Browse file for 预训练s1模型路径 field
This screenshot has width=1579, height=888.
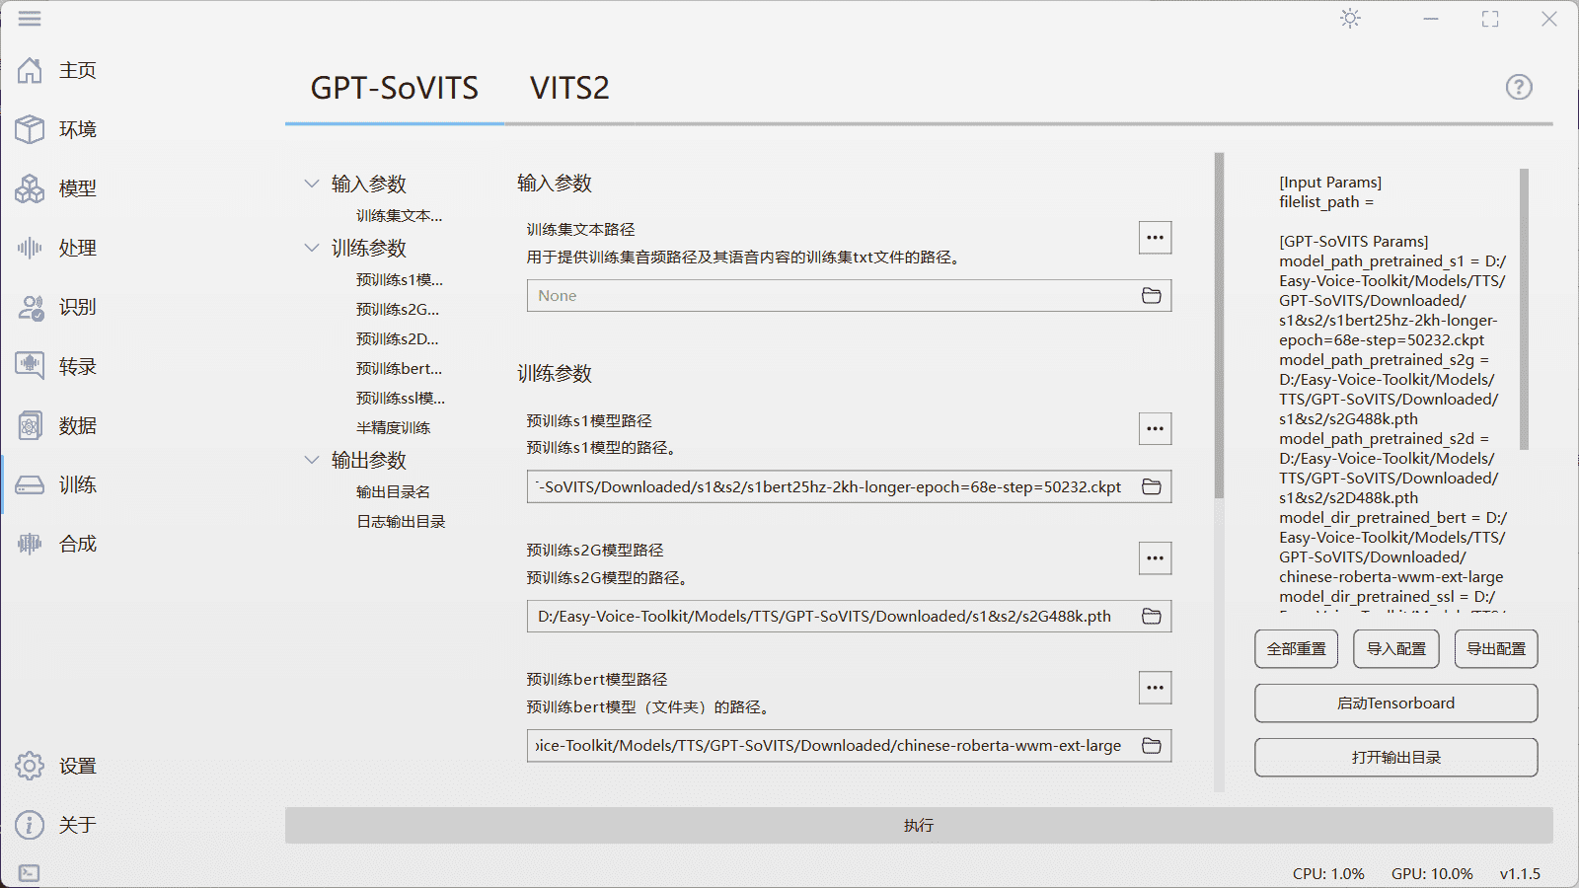point(1151,486)
